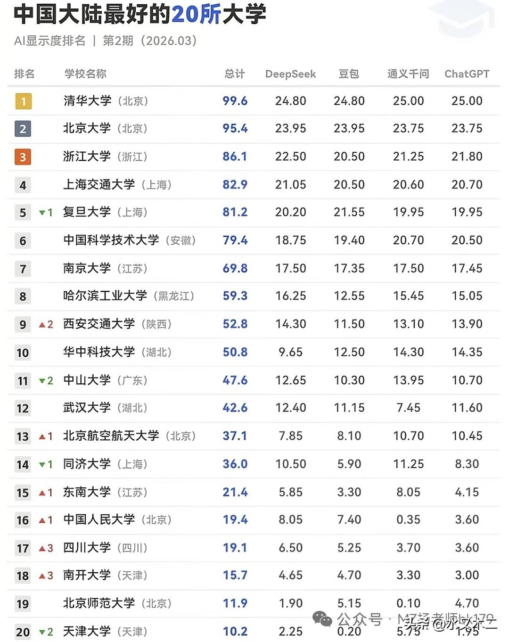Click the gray rank 2 badge
This screenshot has height=642, width=509.
(x=23, y=129)
